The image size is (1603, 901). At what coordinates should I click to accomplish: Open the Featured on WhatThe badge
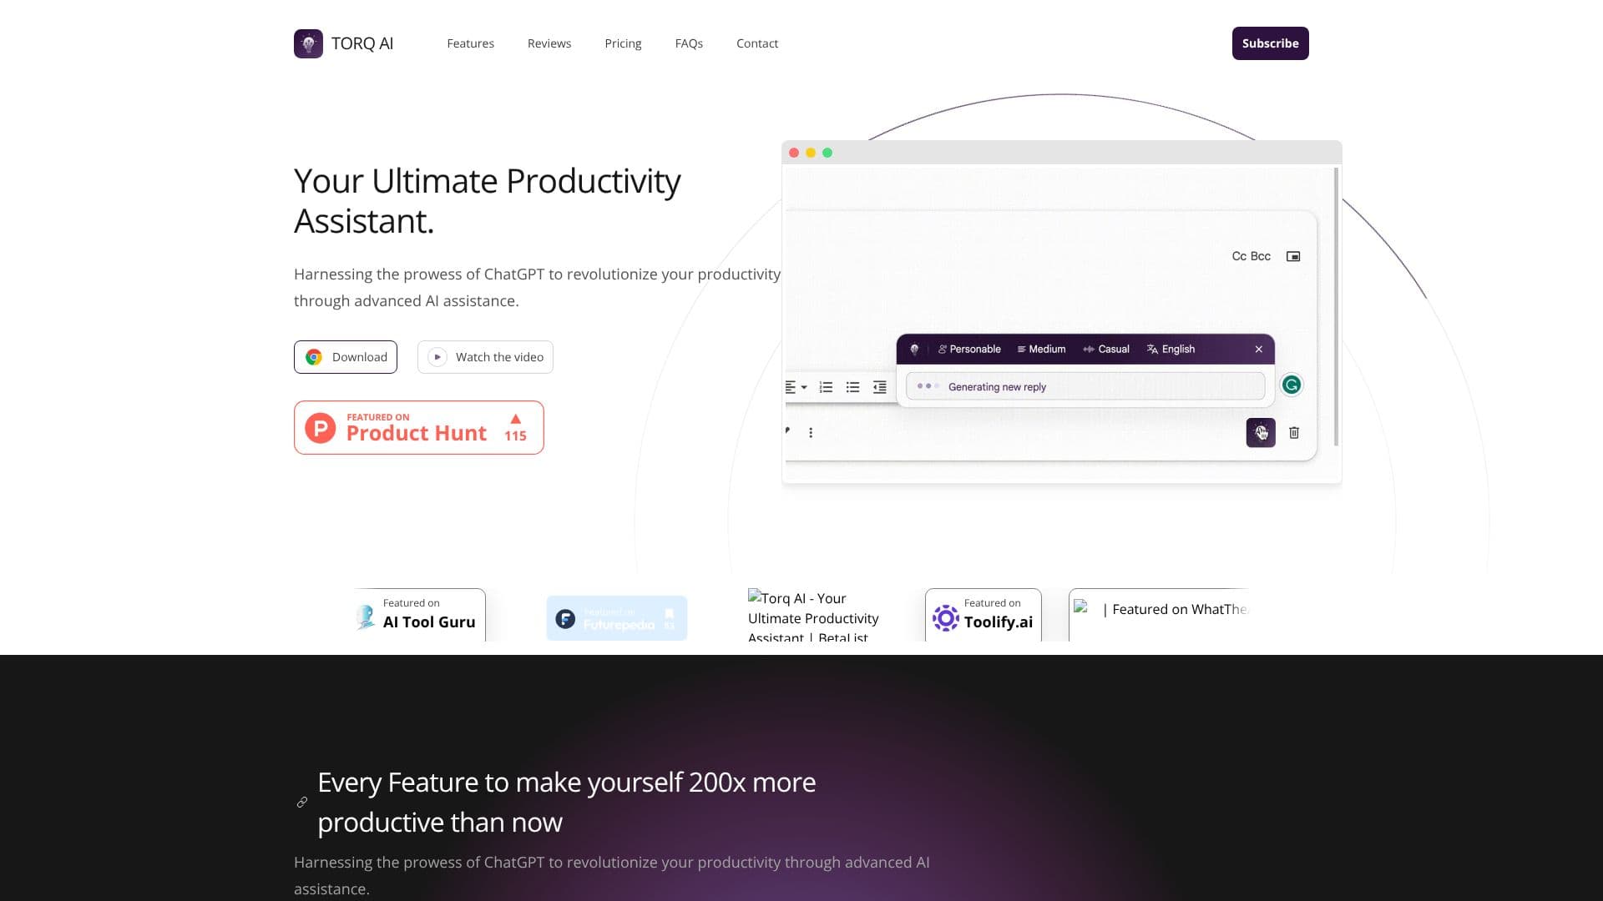point(1159,615)
